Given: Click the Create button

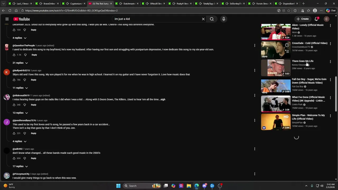Looking at the screenshot, I should (x=303, y=19).
